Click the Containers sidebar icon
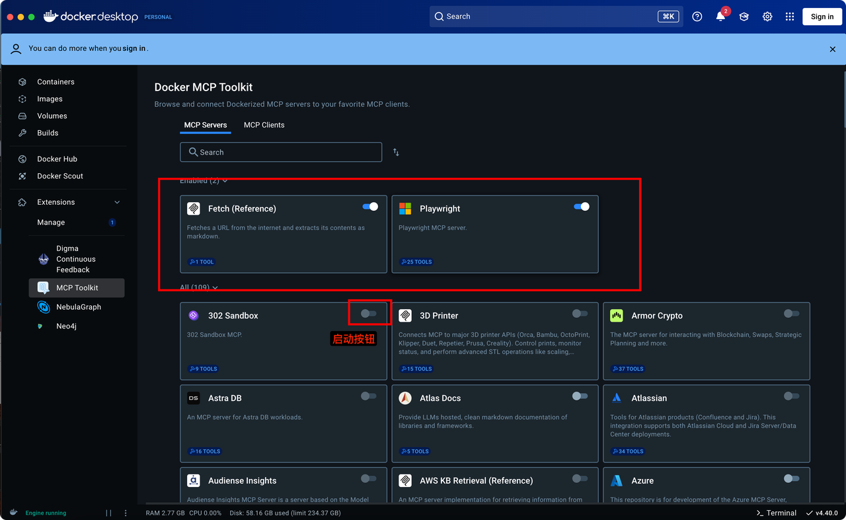 point(22,82)
